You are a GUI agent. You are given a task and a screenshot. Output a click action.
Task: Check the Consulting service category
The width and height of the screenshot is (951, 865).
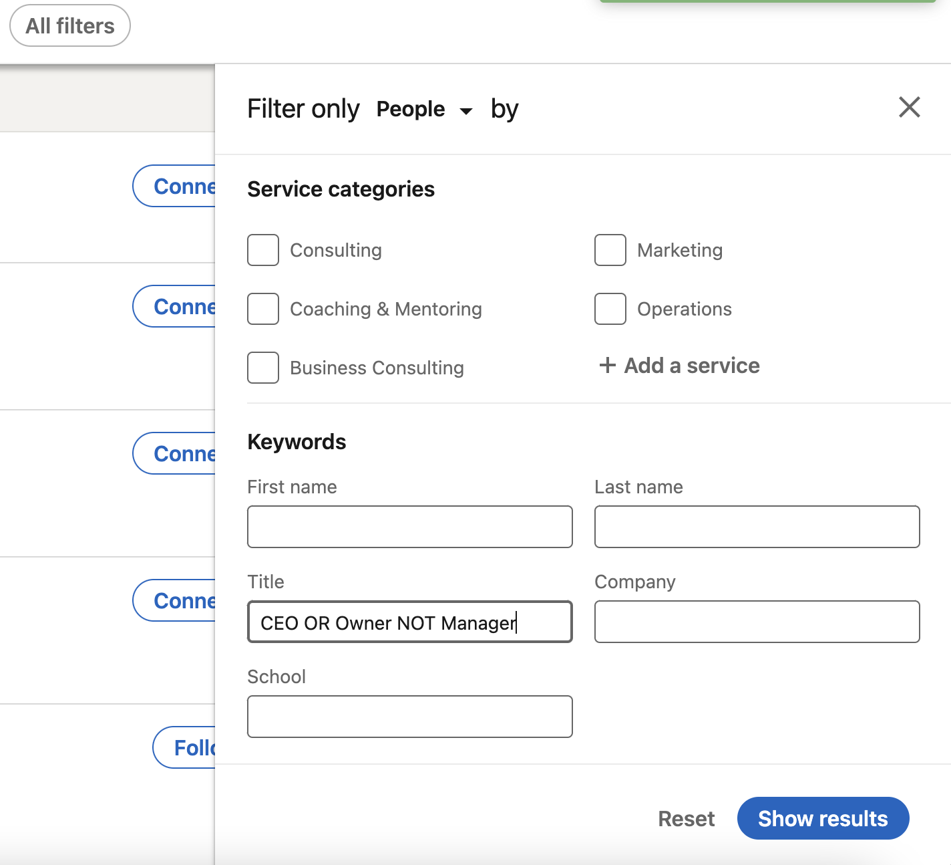263,250
